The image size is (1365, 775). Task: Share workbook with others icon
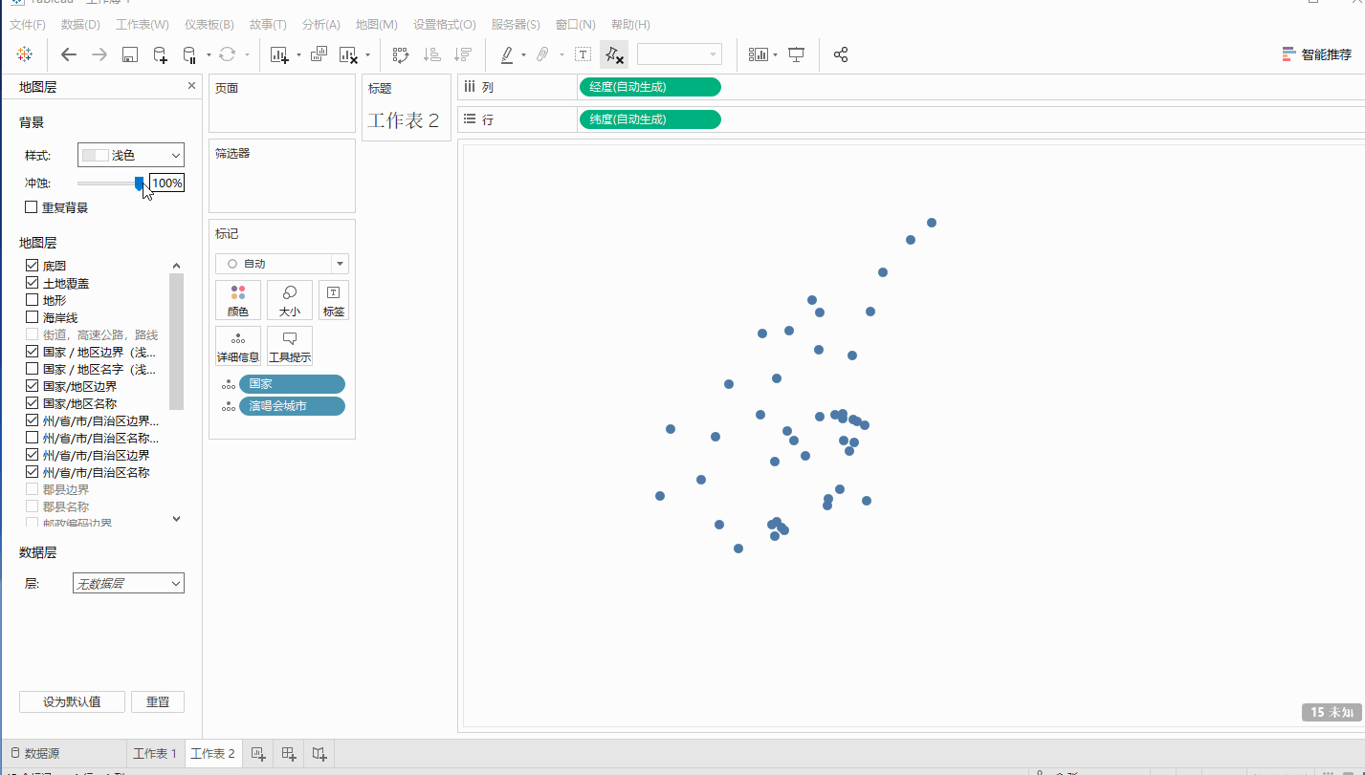[x=841, y=54]
